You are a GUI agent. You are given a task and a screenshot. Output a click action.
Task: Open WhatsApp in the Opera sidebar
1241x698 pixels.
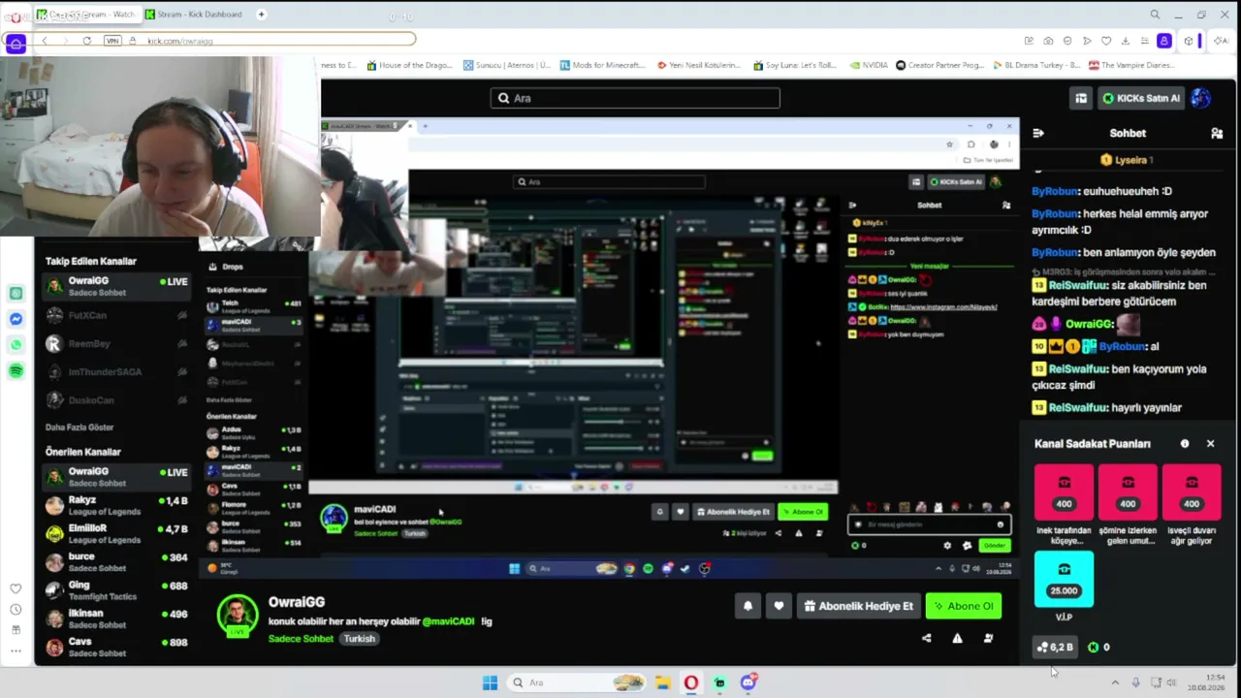pyautogui.click(x=16, y=345)
